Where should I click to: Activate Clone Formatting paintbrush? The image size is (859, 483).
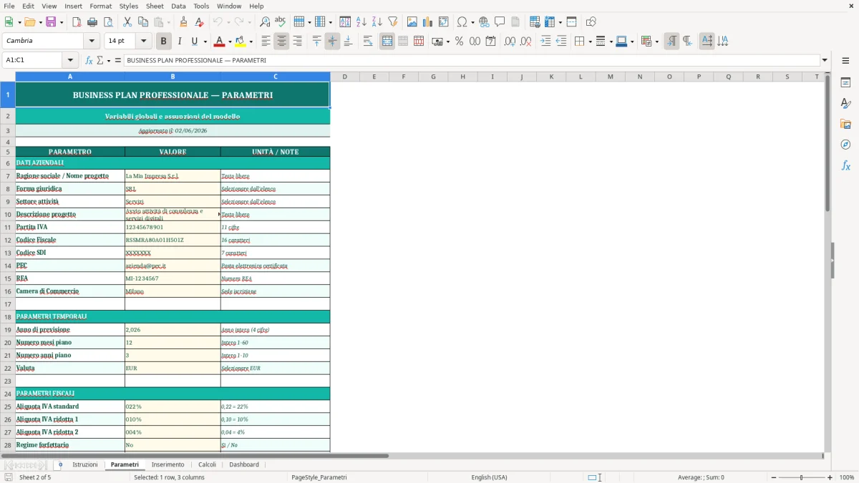[184, 22]
